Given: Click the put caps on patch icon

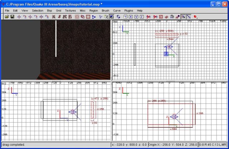Looking at the screenshot, I should pyautogui.click(x=177, y=17).
